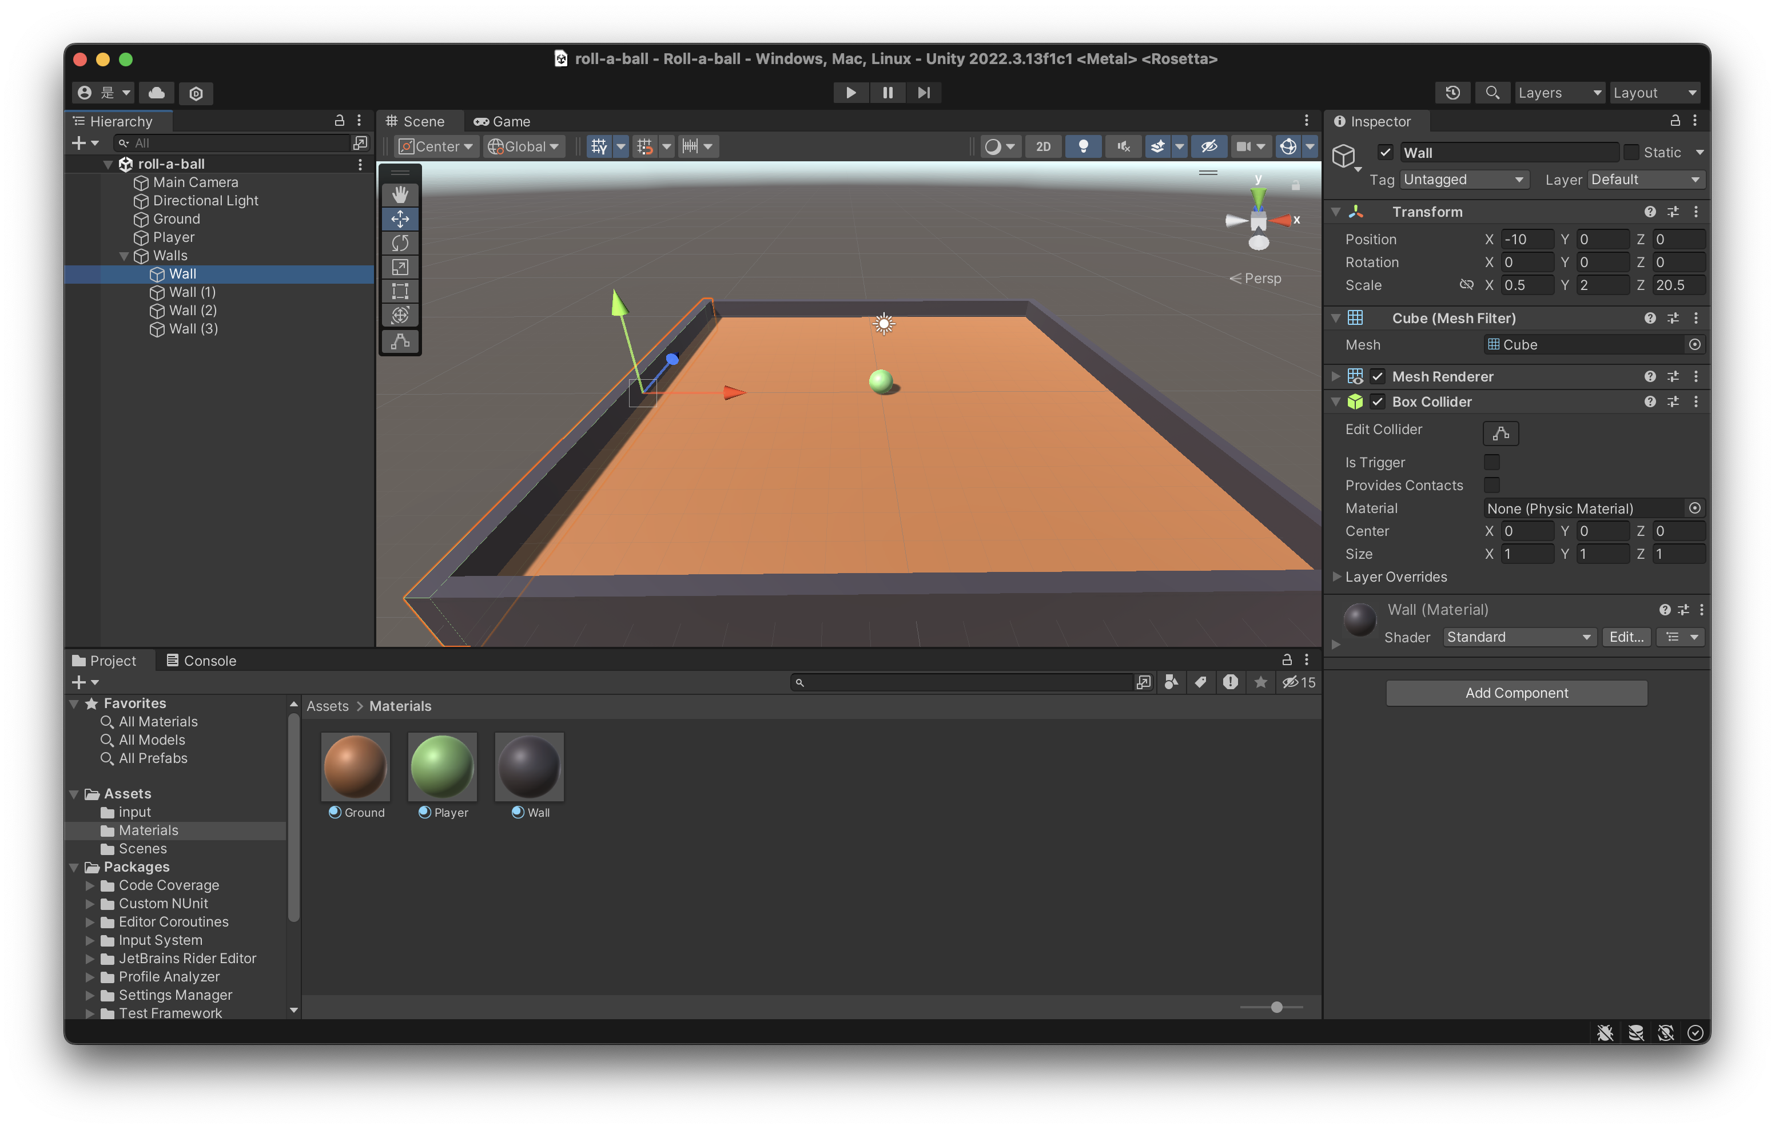Click the Cube Mesh Filter component icon
Screen dimensions: 1775x1129
click(x=1355, y=319)
